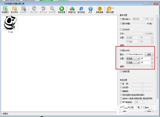
Task: Click the 选择 browse button for watermark image
Action: pos(149,54)
